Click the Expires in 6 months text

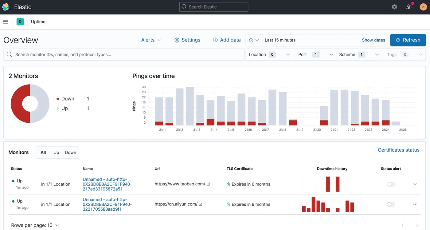[x=251, y=184]
